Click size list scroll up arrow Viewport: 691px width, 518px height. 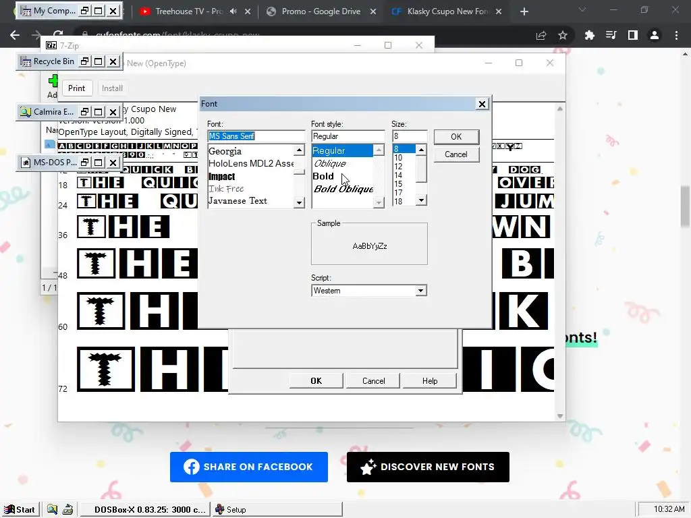point(421,150)
